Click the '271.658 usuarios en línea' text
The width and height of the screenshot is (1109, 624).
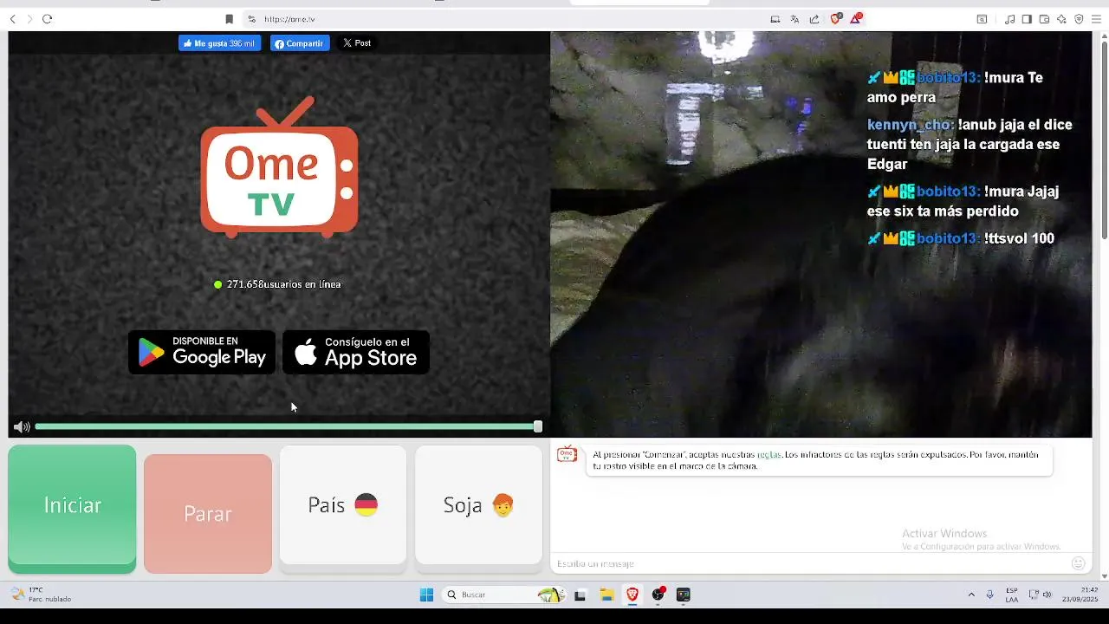[283, 284]
